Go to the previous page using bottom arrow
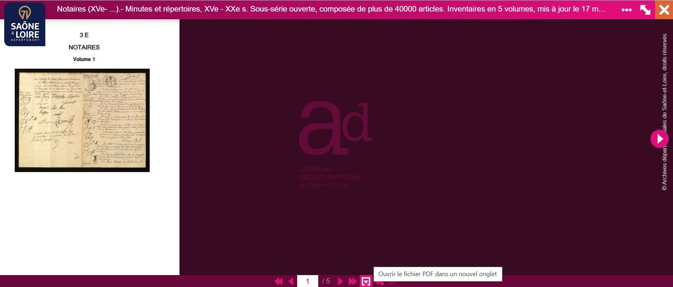This screenshot has height=287, width=673. (x=291, y=281)
